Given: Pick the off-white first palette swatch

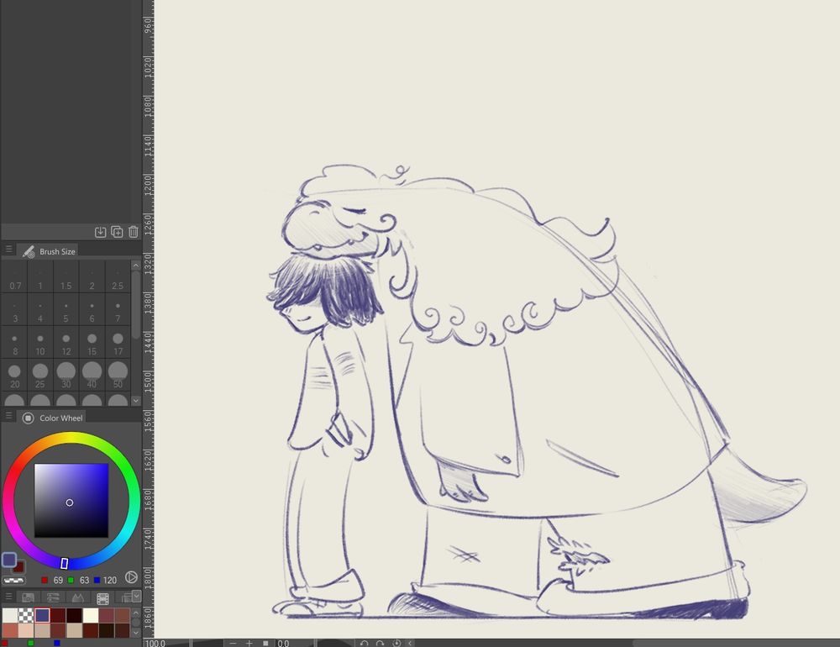Looking at the screenshot, I should pos(9,615).
